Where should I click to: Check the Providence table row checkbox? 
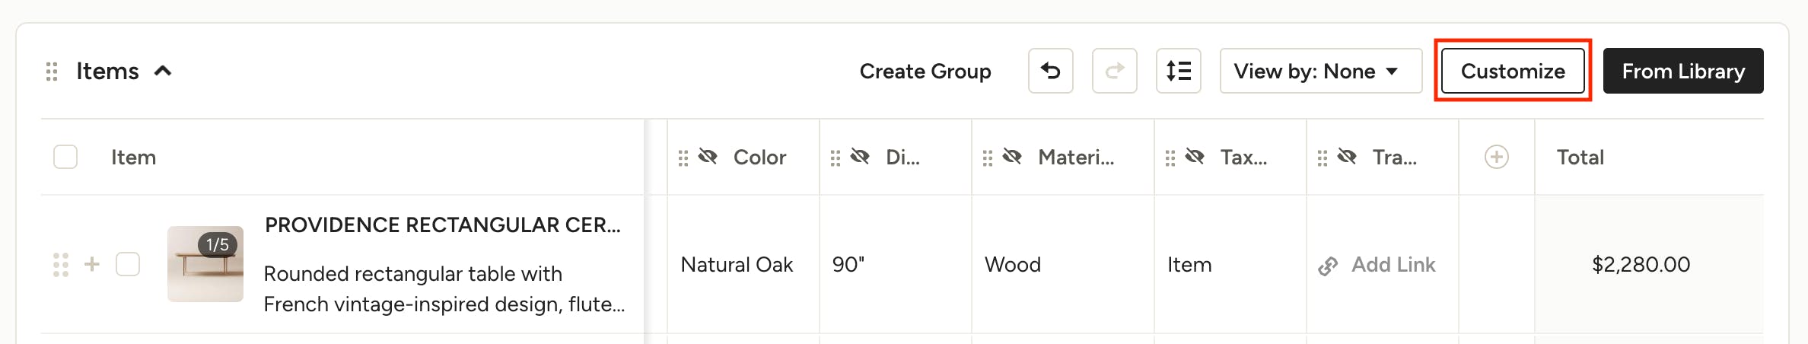(128, 264)
